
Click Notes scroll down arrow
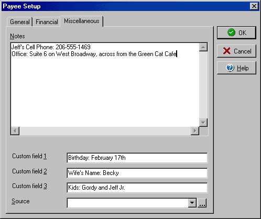click(x=203, y=123)
